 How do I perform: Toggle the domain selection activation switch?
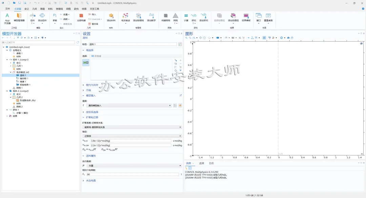coord(86,63)
